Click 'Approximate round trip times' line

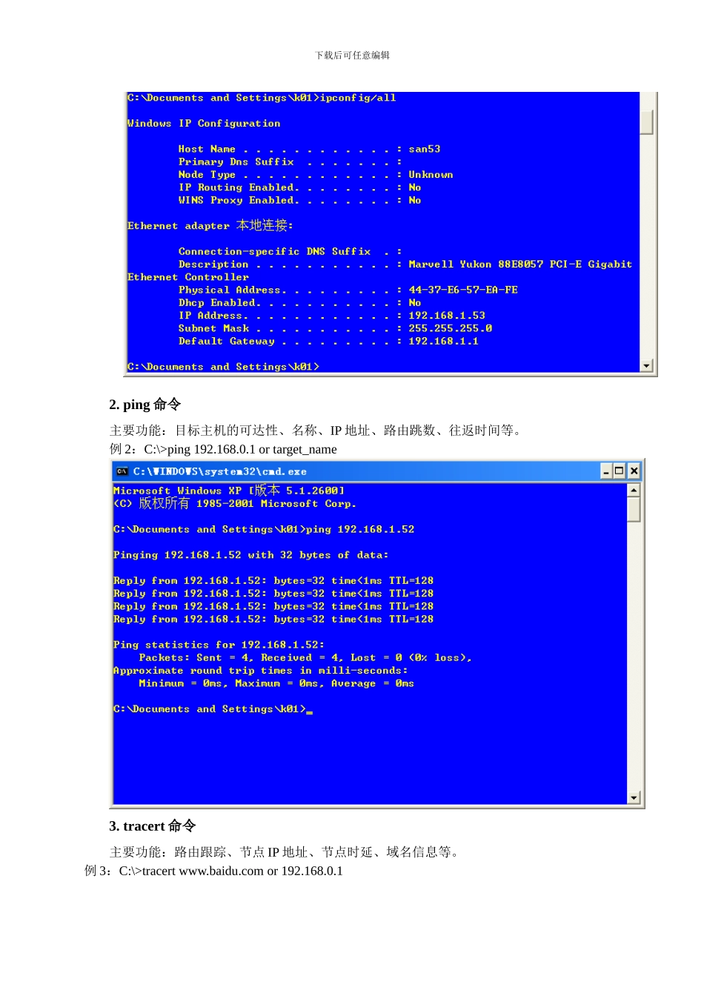pos(260,671)
